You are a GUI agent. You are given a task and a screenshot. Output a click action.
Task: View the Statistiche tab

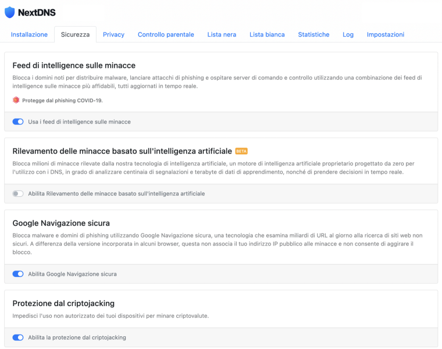(x=313, y=34)
